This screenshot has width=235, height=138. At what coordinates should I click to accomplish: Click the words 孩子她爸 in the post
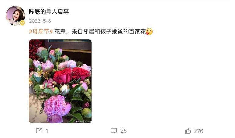pos(112,31)
